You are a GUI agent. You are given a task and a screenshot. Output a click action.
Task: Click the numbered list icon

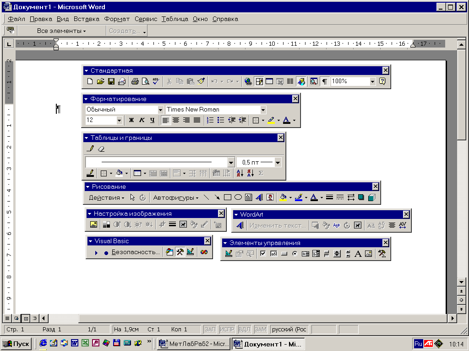click(x=210, y=120)
